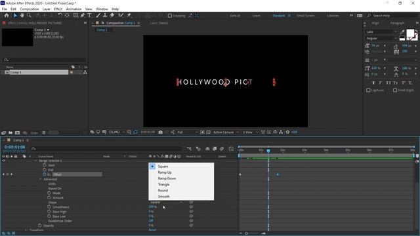Switch to the Small Screen workspace
The width and height of the screenshot is (420, 236).
[x=306, y=16]
